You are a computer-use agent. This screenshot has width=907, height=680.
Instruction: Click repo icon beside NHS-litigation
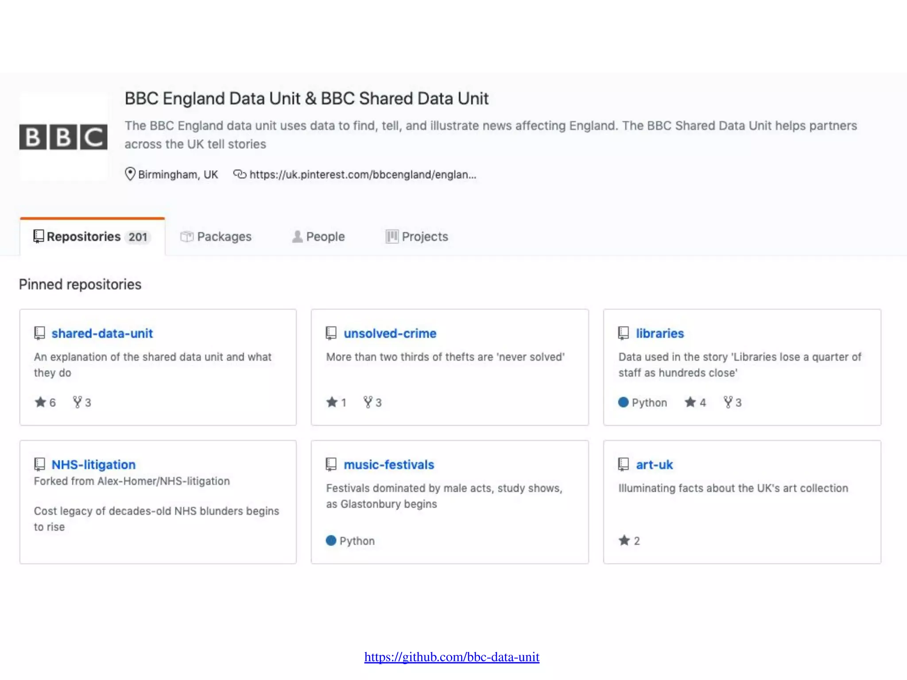point(39,464)
